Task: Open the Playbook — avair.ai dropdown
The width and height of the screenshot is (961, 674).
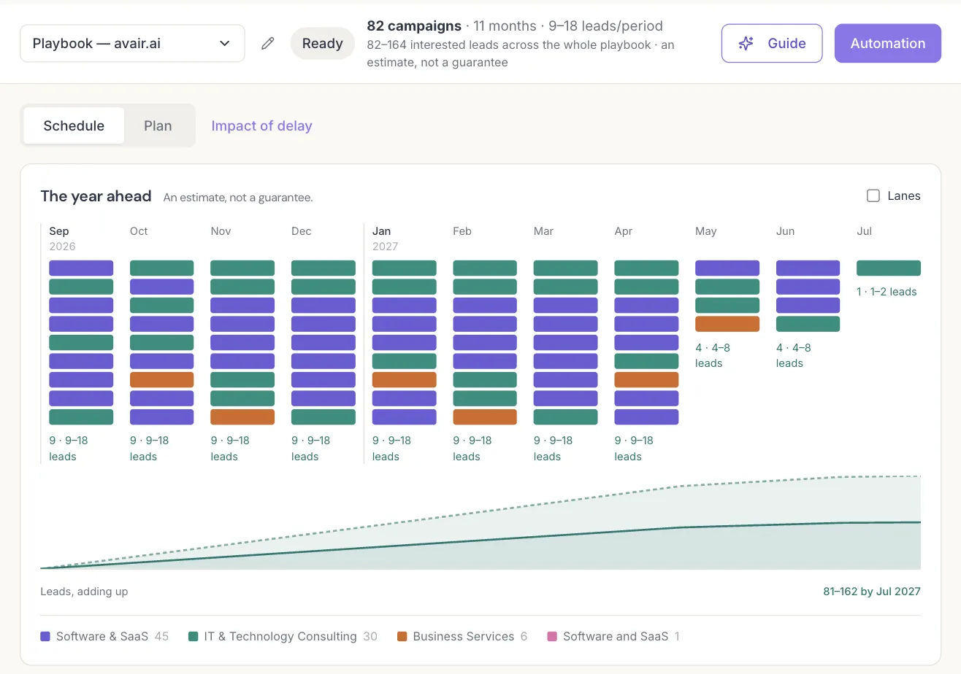Action: pos(132,44)
